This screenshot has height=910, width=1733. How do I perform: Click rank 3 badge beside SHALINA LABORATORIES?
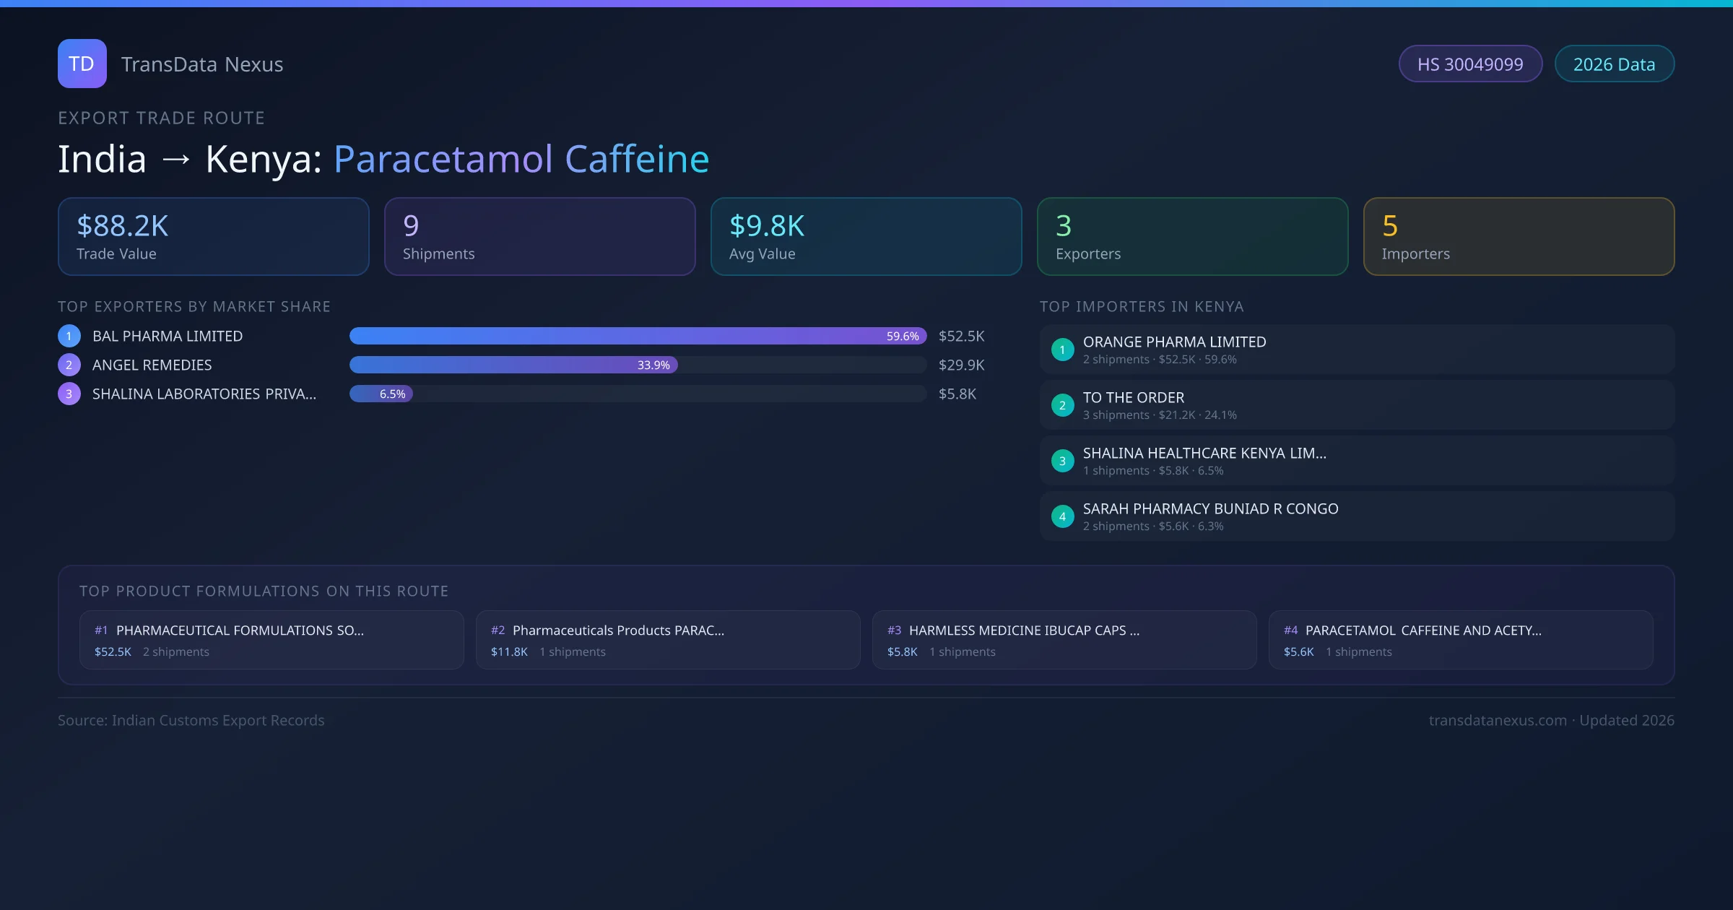pyautogui.click(x=69, y=394)
